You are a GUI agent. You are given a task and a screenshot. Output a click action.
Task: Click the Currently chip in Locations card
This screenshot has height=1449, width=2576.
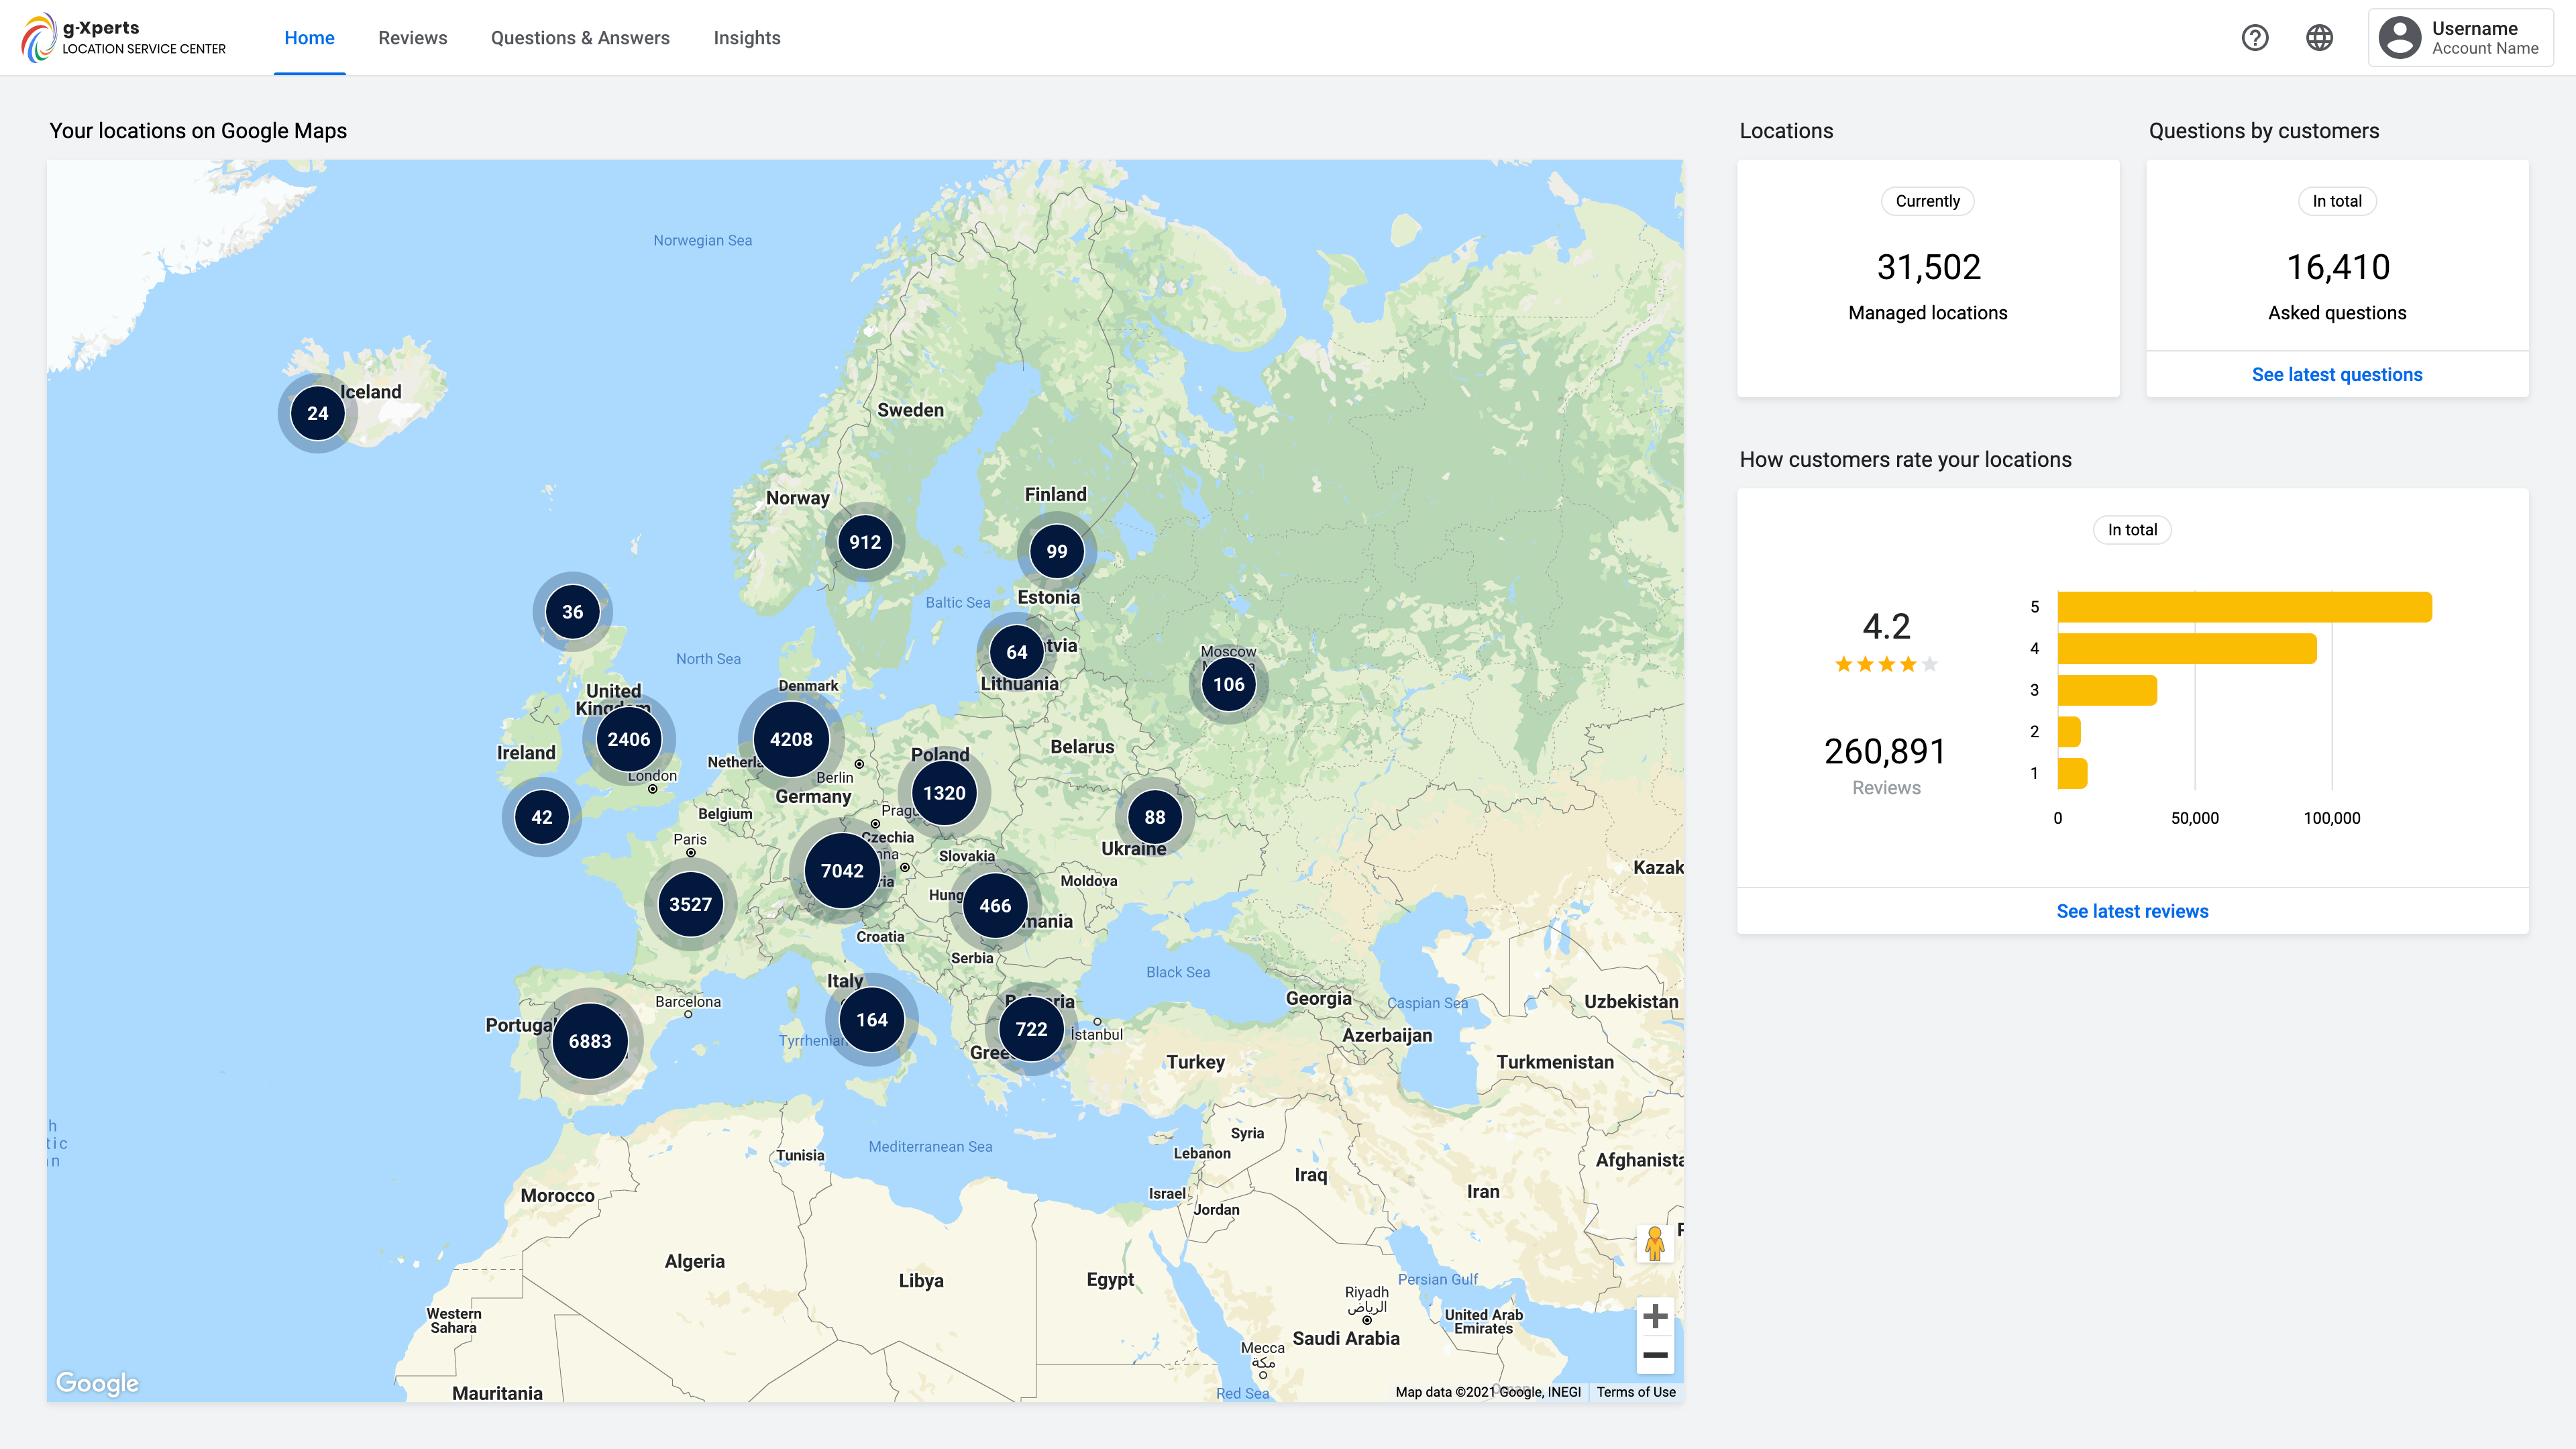point(1927,201)
